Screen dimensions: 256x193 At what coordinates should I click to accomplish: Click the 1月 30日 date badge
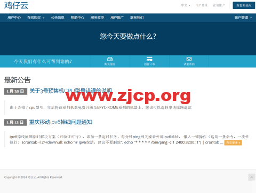15,91
